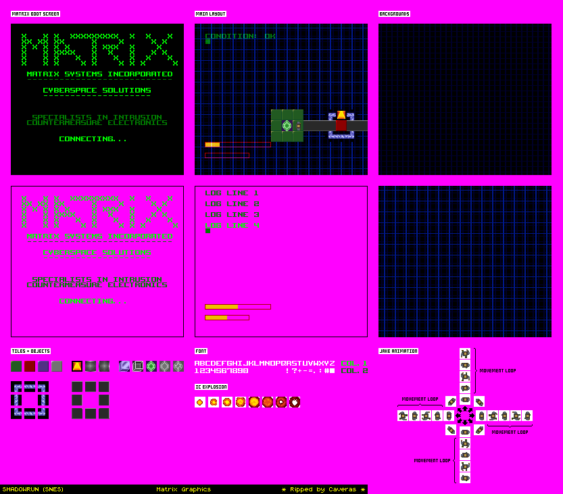Viewport: 563px width, 494px height.
Task: Click the last IC explosion frame
Action: pyautogui.click(x=295, y=402)
